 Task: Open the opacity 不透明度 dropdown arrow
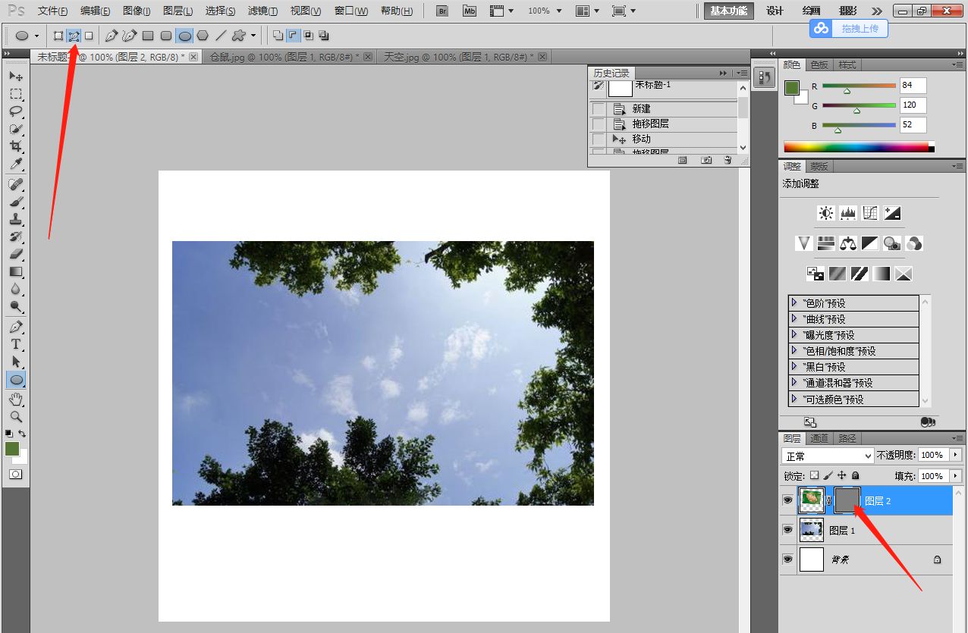click(x=954, y=455)
